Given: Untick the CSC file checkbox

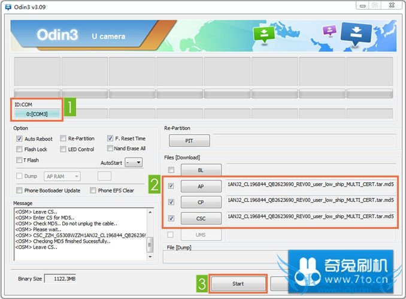Looking at the screenshot, I should [x=171, y=218].
